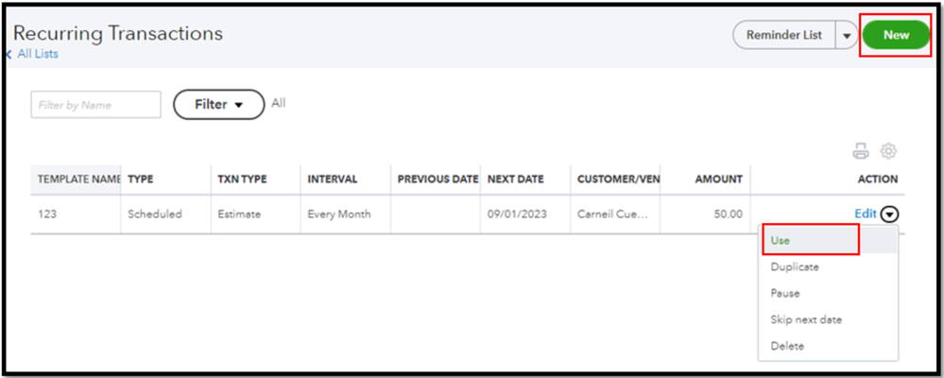This screenshot has height=378, width=944.
Task: Click the Interval column header
Action: [x=332, y=179]
